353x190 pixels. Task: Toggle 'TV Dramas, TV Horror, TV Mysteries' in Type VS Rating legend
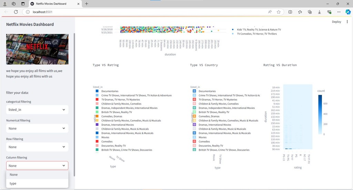point(120,100)
